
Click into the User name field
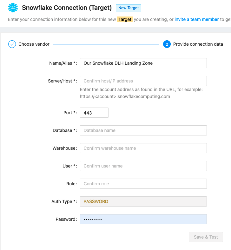pos(143,166)
